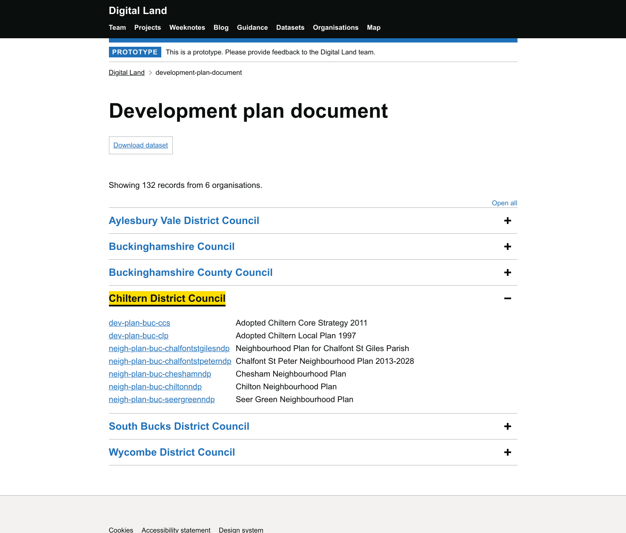626x533 pixels.
Task: Open neigh-plan-buc-chiltonndp record link
Action: click(x=155, y=387)
